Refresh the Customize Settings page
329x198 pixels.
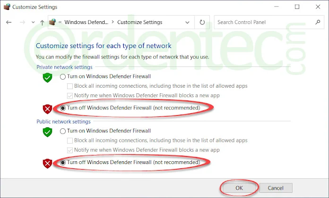[x=202, y=22]
